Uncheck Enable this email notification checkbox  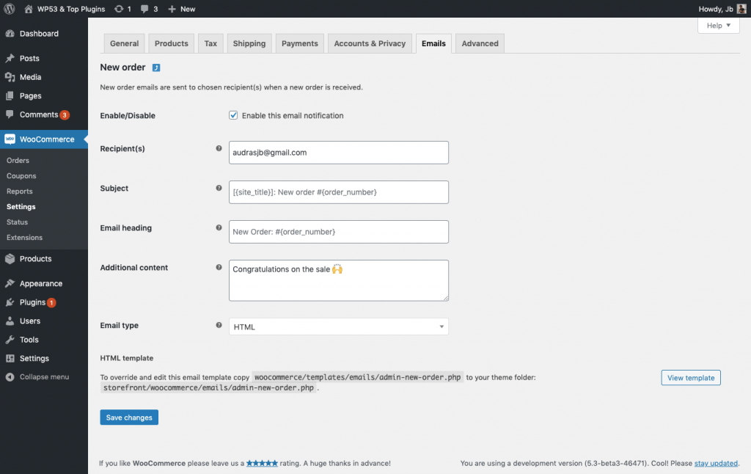tap(233, 115)
